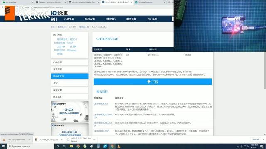
Task: Click the USB PD hot search link
Action: point(61,46)
